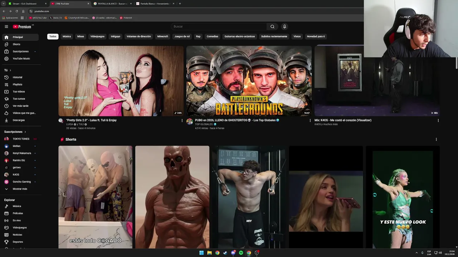Explore Películas category in sidebar
The width and height of the screenshot is (458, 257).
tap(20, 213)
